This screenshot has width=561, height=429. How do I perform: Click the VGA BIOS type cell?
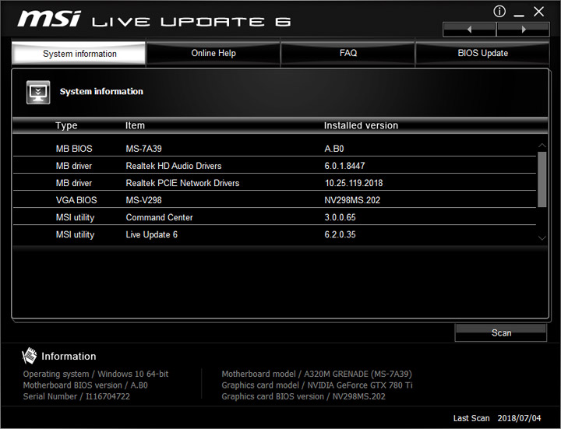pyautogui.click(x=76, y=200)
